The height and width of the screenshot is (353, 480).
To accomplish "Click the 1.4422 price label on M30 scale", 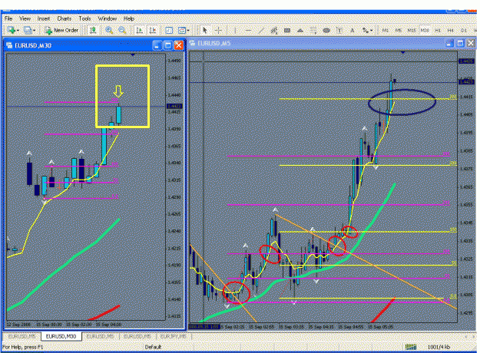I will pyautogui.click(x=174, y=106).
